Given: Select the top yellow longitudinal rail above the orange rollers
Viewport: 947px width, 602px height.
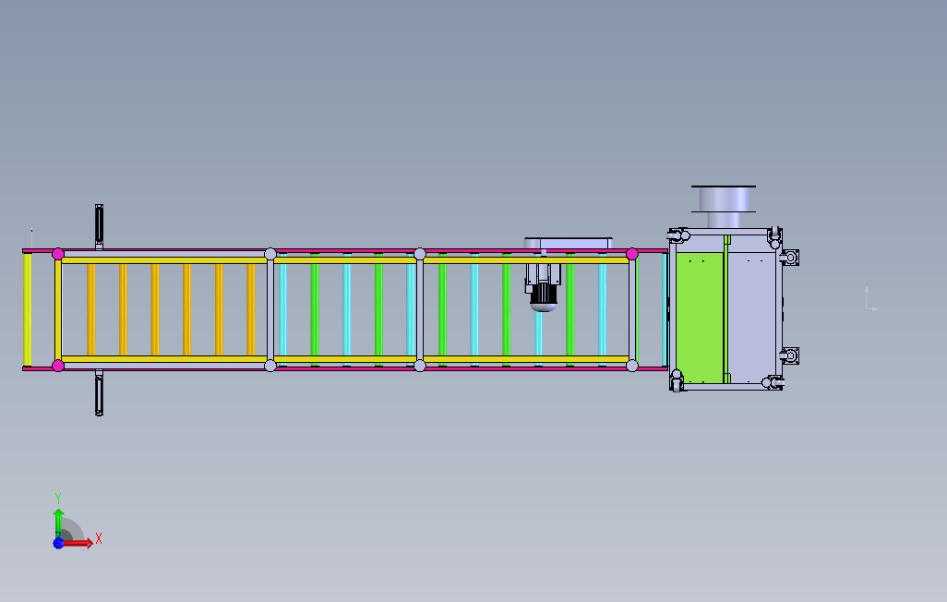Looking at the screenshot, I should (x=163, y=260).
